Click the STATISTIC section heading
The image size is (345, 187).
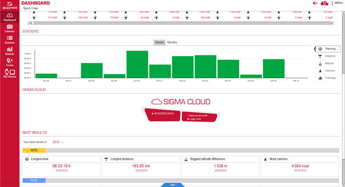pyautogui.click(x=31, y=32)
